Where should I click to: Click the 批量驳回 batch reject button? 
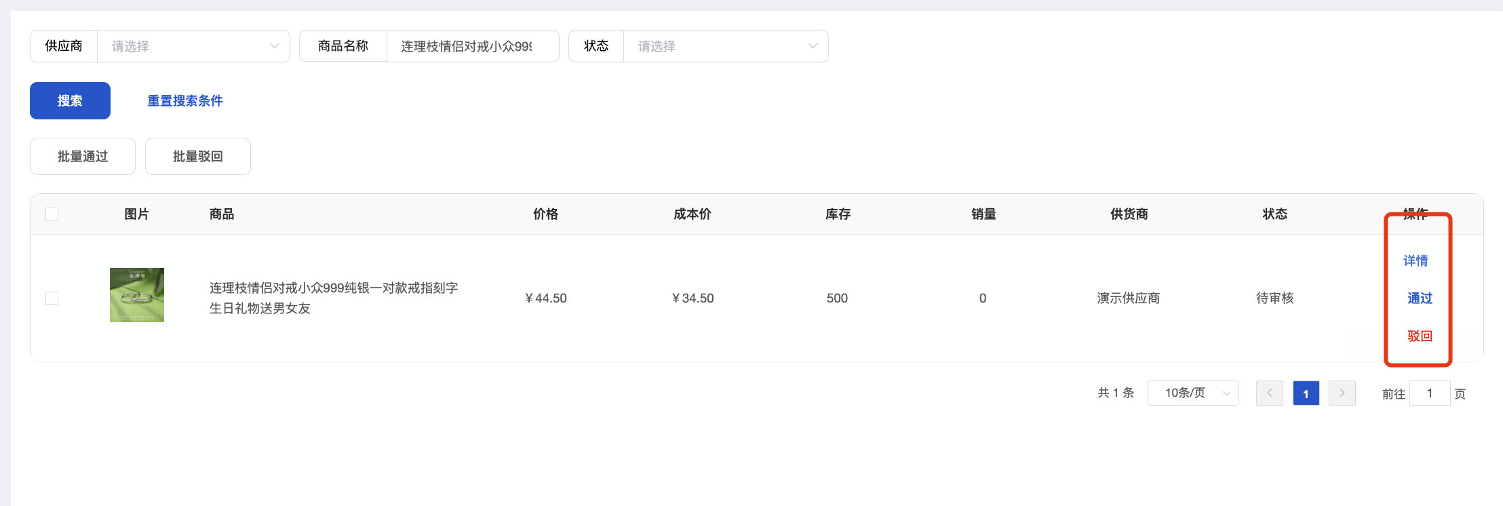[x=198, y=157]
